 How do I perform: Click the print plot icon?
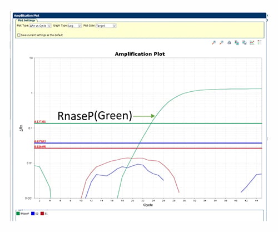[229, 42]
